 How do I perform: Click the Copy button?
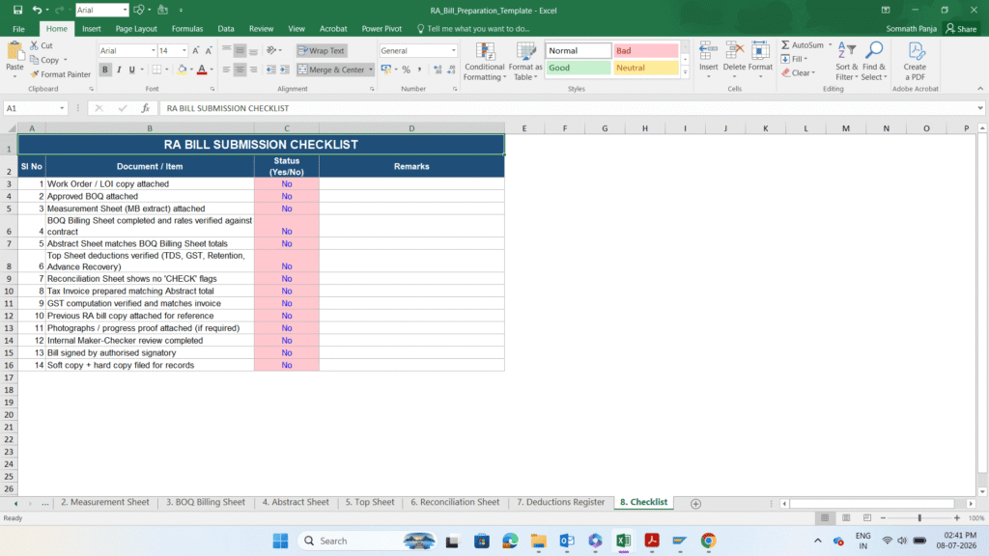click(44, 60)
